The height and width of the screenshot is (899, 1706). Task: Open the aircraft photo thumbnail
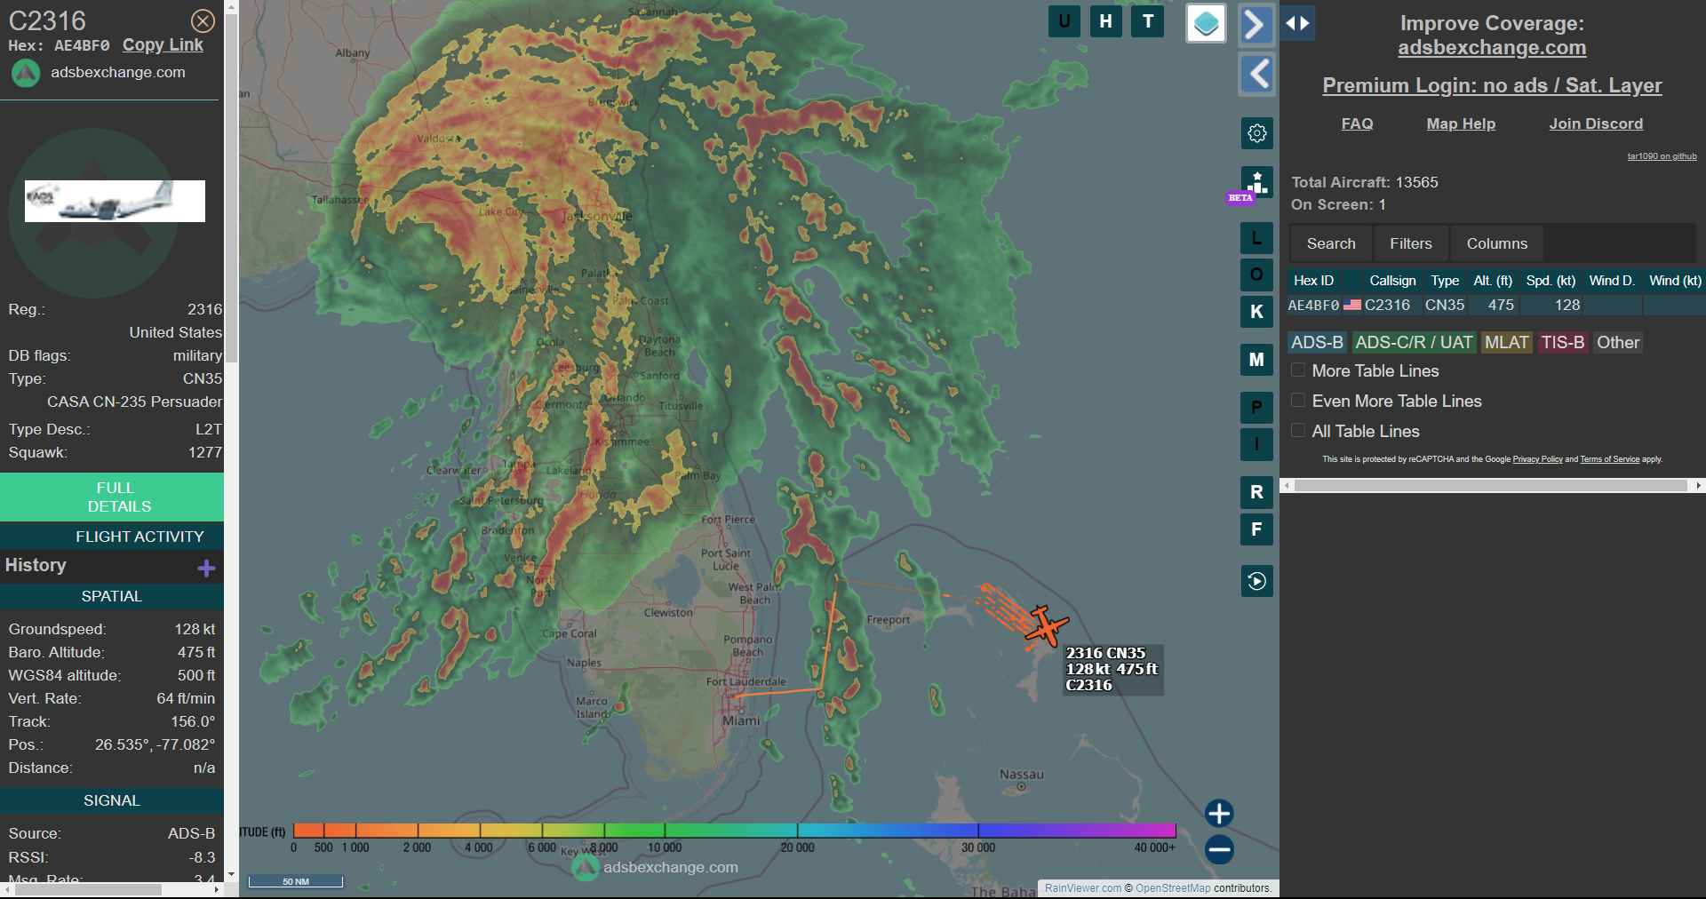pyautogui.click(x=115, y=201)
